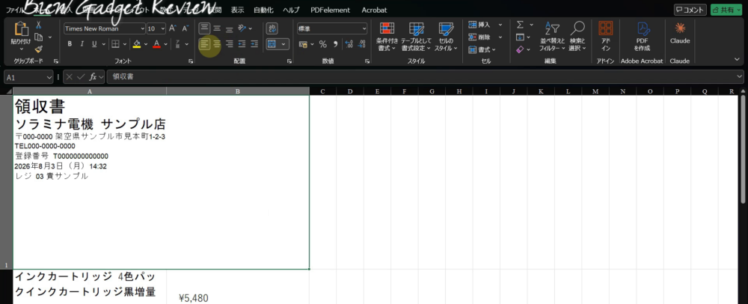Screen dimensions: 748x304
Task: Toggle wrap text (abc) button
Action: 272,28
